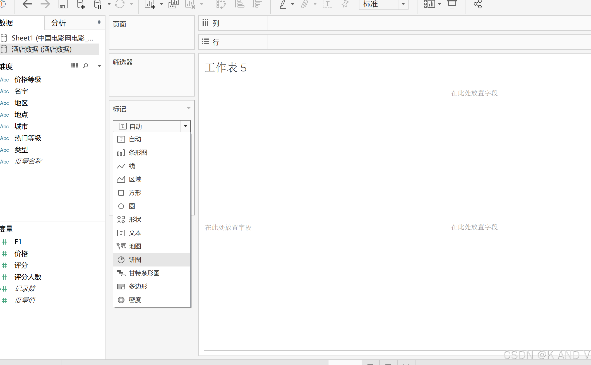The height and width of the screenshot is (365, 591).
Task: Click the highlight pen icon
Action: 283,4
